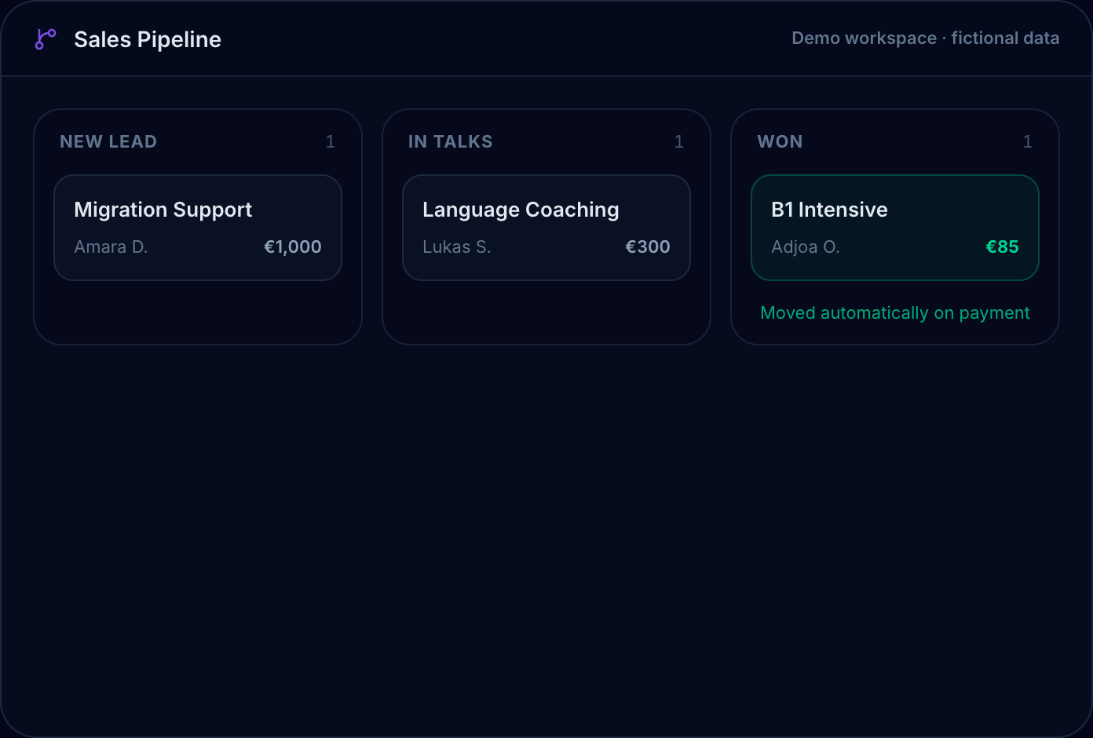Click contact name Adjoa O.
Image resolution: width=1093 pixels, height=738 pixels.
(806, 247)
